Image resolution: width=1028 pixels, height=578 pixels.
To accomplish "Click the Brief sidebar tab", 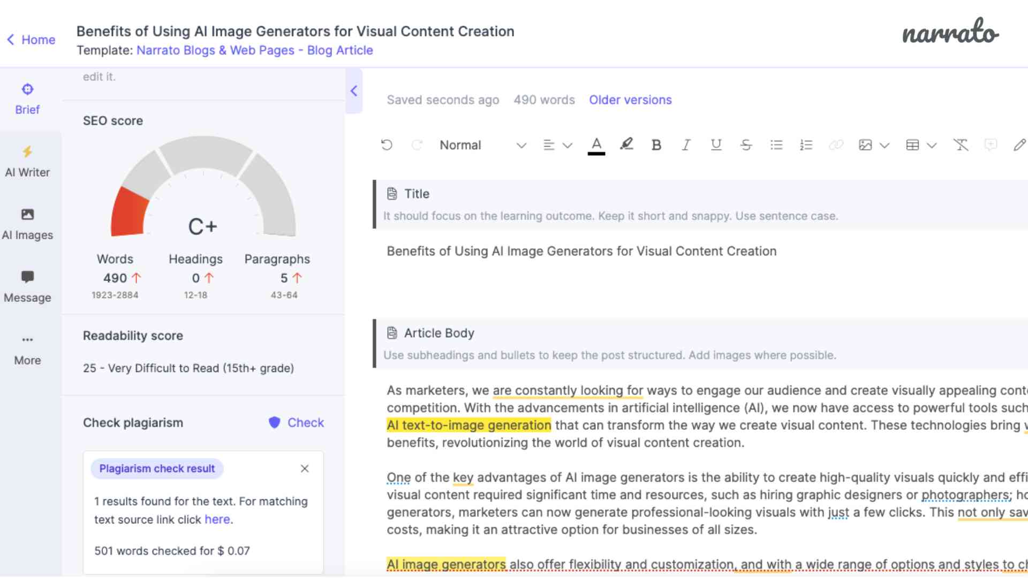I will (27, 98).
